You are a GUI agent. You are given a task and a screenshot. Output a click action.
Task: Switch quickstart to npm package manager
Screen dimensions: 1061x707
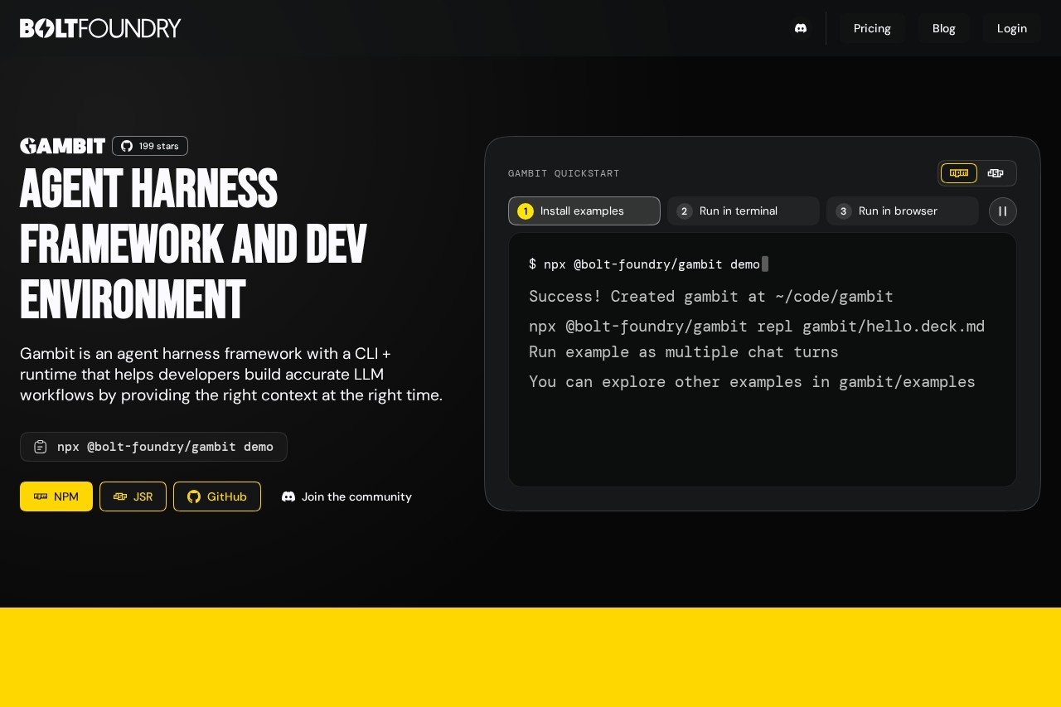click(958, 173)
